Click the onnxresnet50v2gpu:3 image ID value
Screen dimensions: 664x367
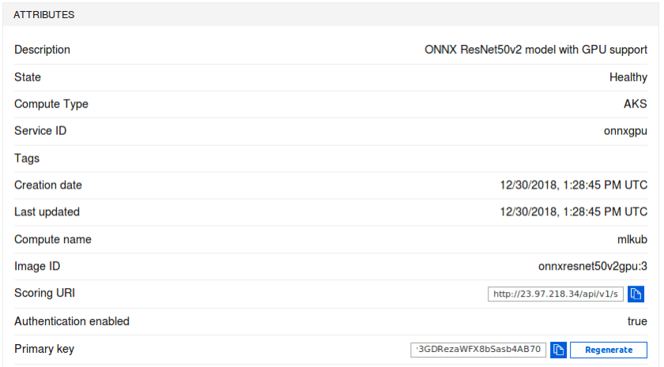click(x=593, y=267)
